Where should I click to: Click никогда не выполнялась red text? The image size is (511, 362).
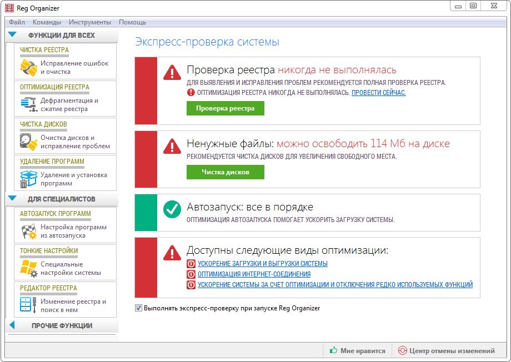337,70
